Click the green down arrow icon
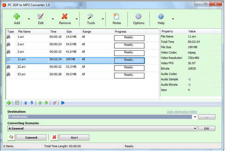 click(46, 103)
